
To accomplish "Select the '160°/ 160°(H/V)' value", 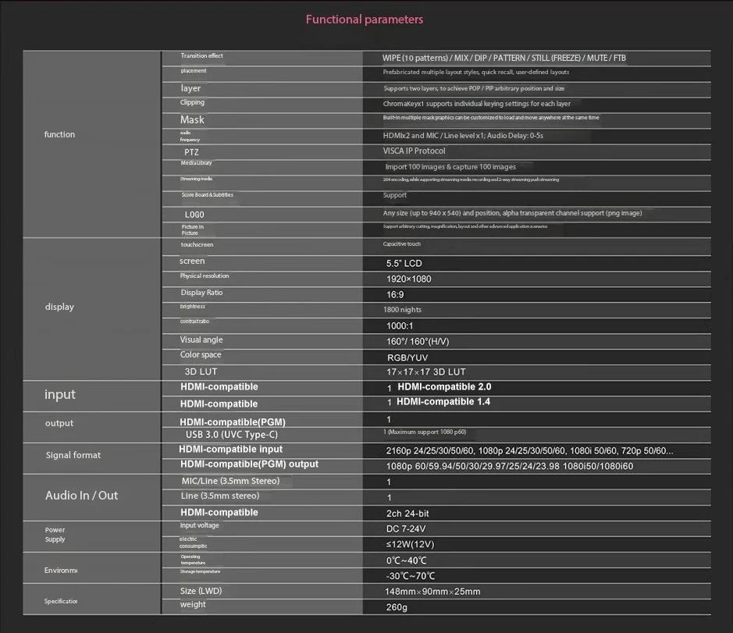I will tap(418, 342).
